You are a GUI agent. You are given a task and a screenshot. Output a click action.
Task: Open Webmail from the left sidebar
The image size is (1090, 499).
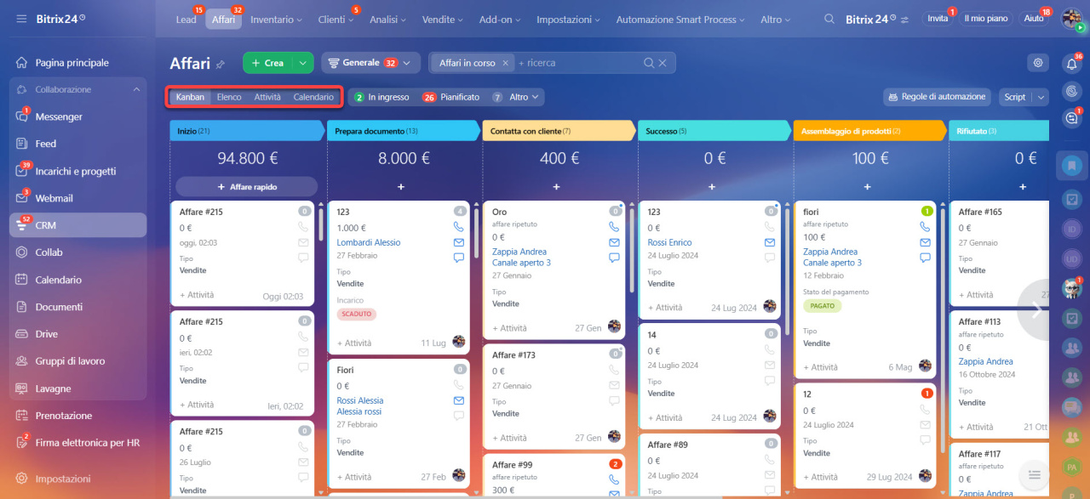coord(54,198)
